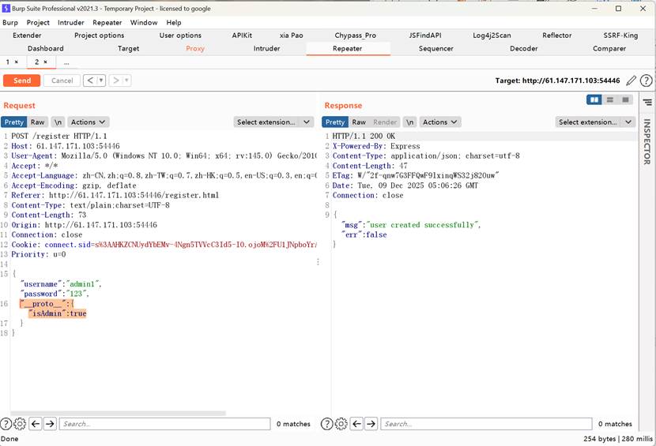
Task: Click the Cancel button
Action: tap(62, 81)
